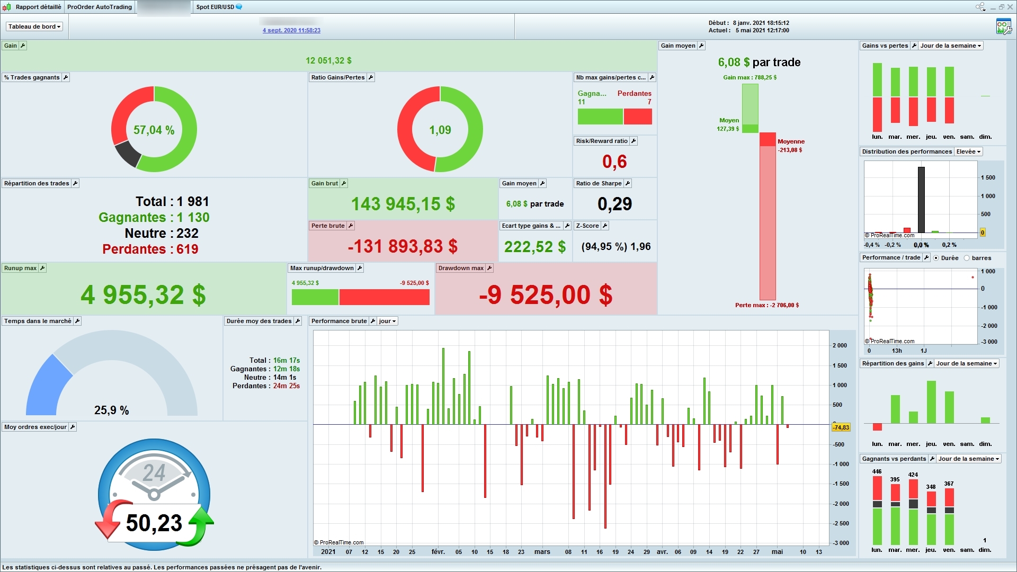
Task: Select the barres radio button
Action: point(967,258)
